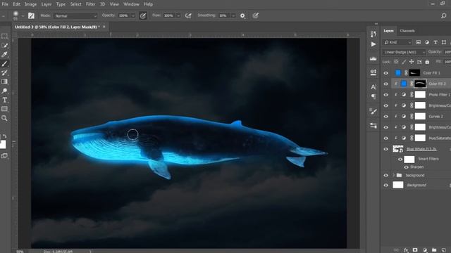Click the search magnifier icon
Image resolution: width=451 pixels, height=253 pixels.
[443, 15]
